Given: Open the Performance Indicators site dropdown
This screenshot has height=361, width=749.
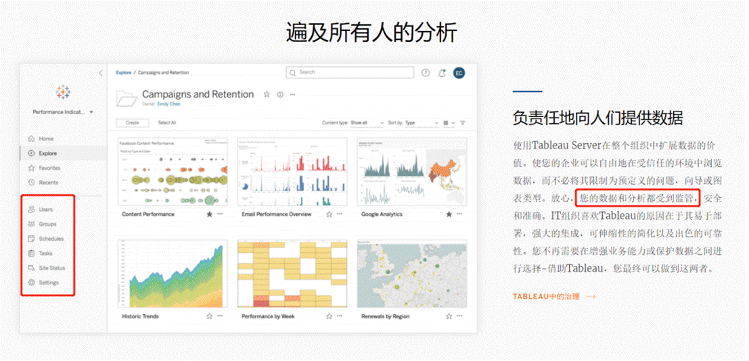Looking at the screenshot, I should [63, 112].
